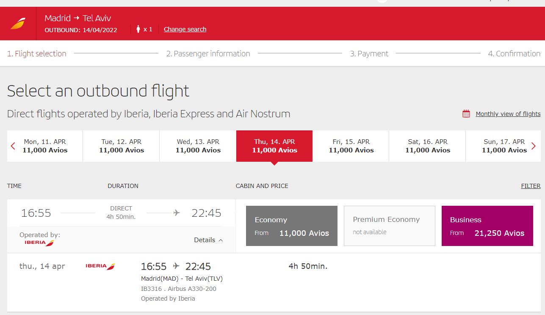
Task: Click the Madrid → Tel Aviv header title
Action: (78, 18)
